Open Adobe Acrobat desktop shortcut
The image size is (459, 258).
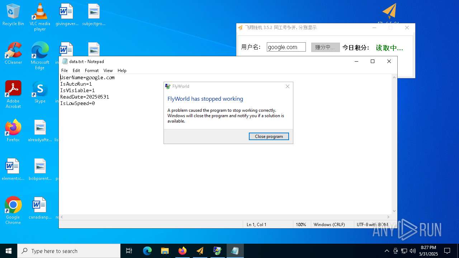(x=13, y=95)
